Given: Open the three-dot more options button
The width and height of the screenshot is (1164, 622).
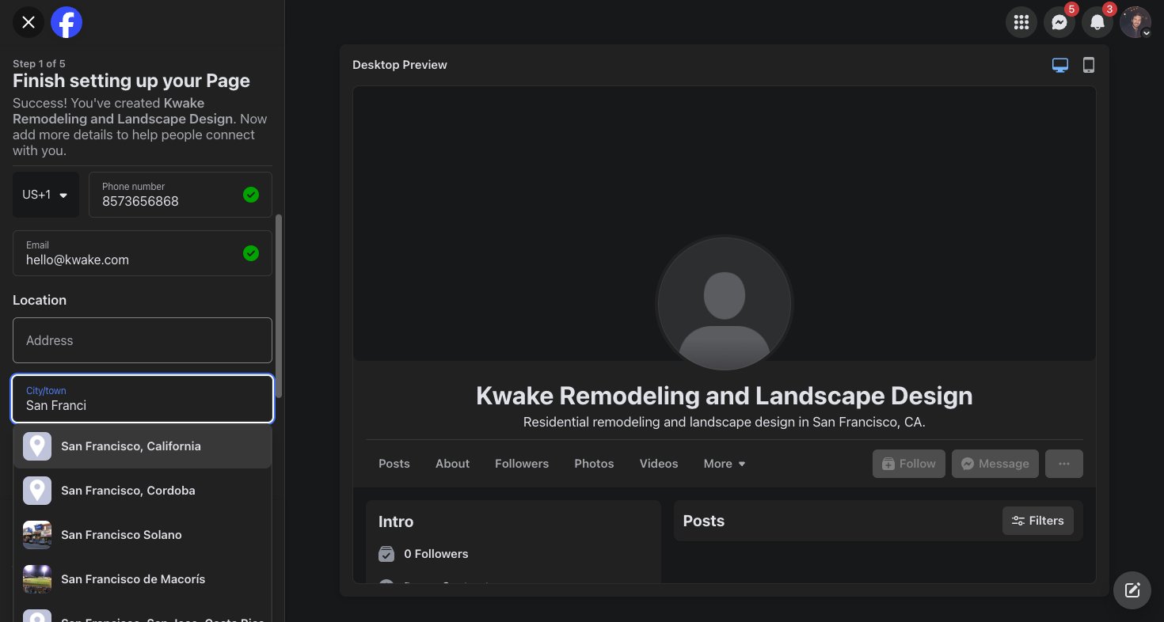Looking at the screenshot, I should click(1064, 464).
